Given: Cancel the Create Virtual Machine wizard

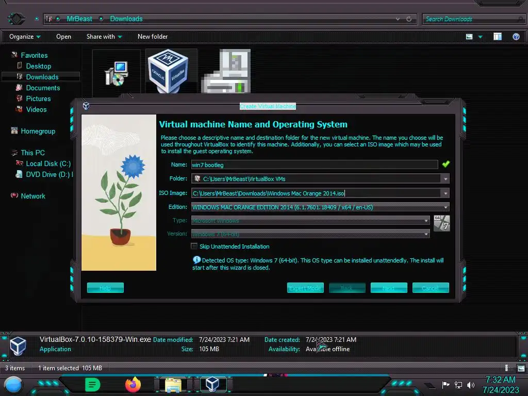Looking at the screenshot, I should pyautogui.click(x=431, y=288).
